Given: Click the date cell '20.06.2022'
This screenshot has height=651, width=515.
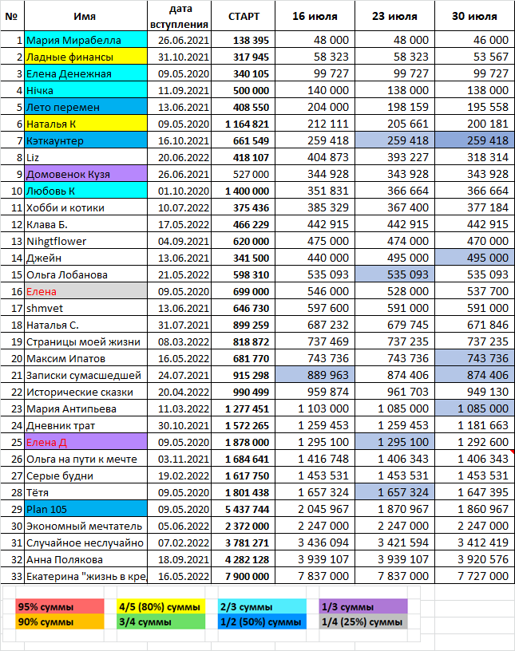Looking at the screenshot, I should (179, 157).
